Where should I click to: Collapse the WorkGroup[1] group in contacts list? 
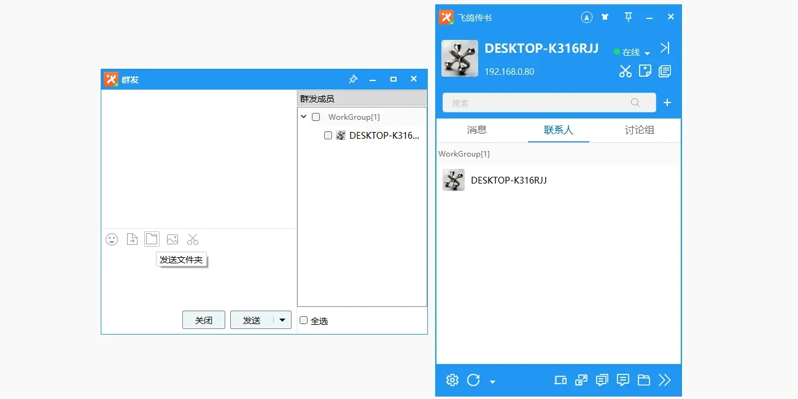[x=464, y=154]
